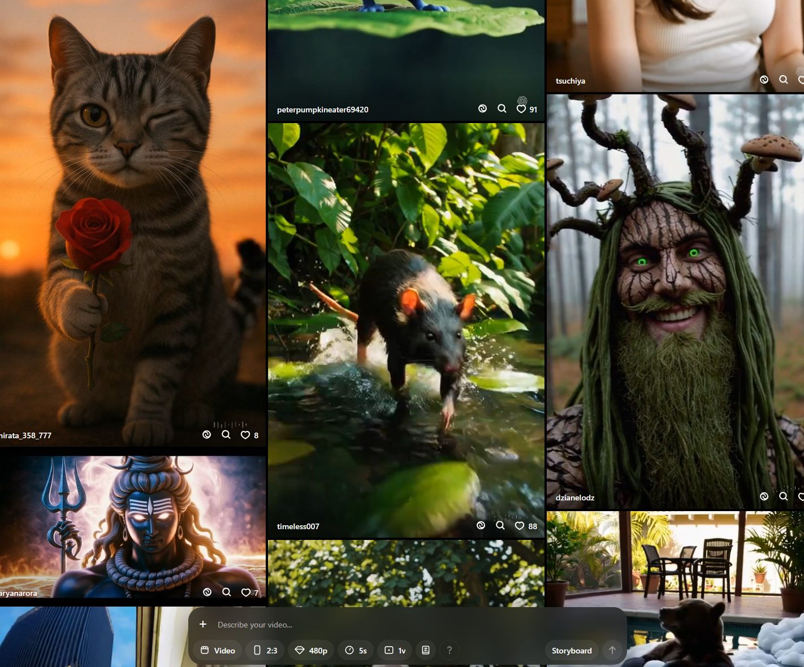Image resolution: width=804 pixels, height=667 pixels.
Task: Like the cat with rose image
Action: click(245, 435)
